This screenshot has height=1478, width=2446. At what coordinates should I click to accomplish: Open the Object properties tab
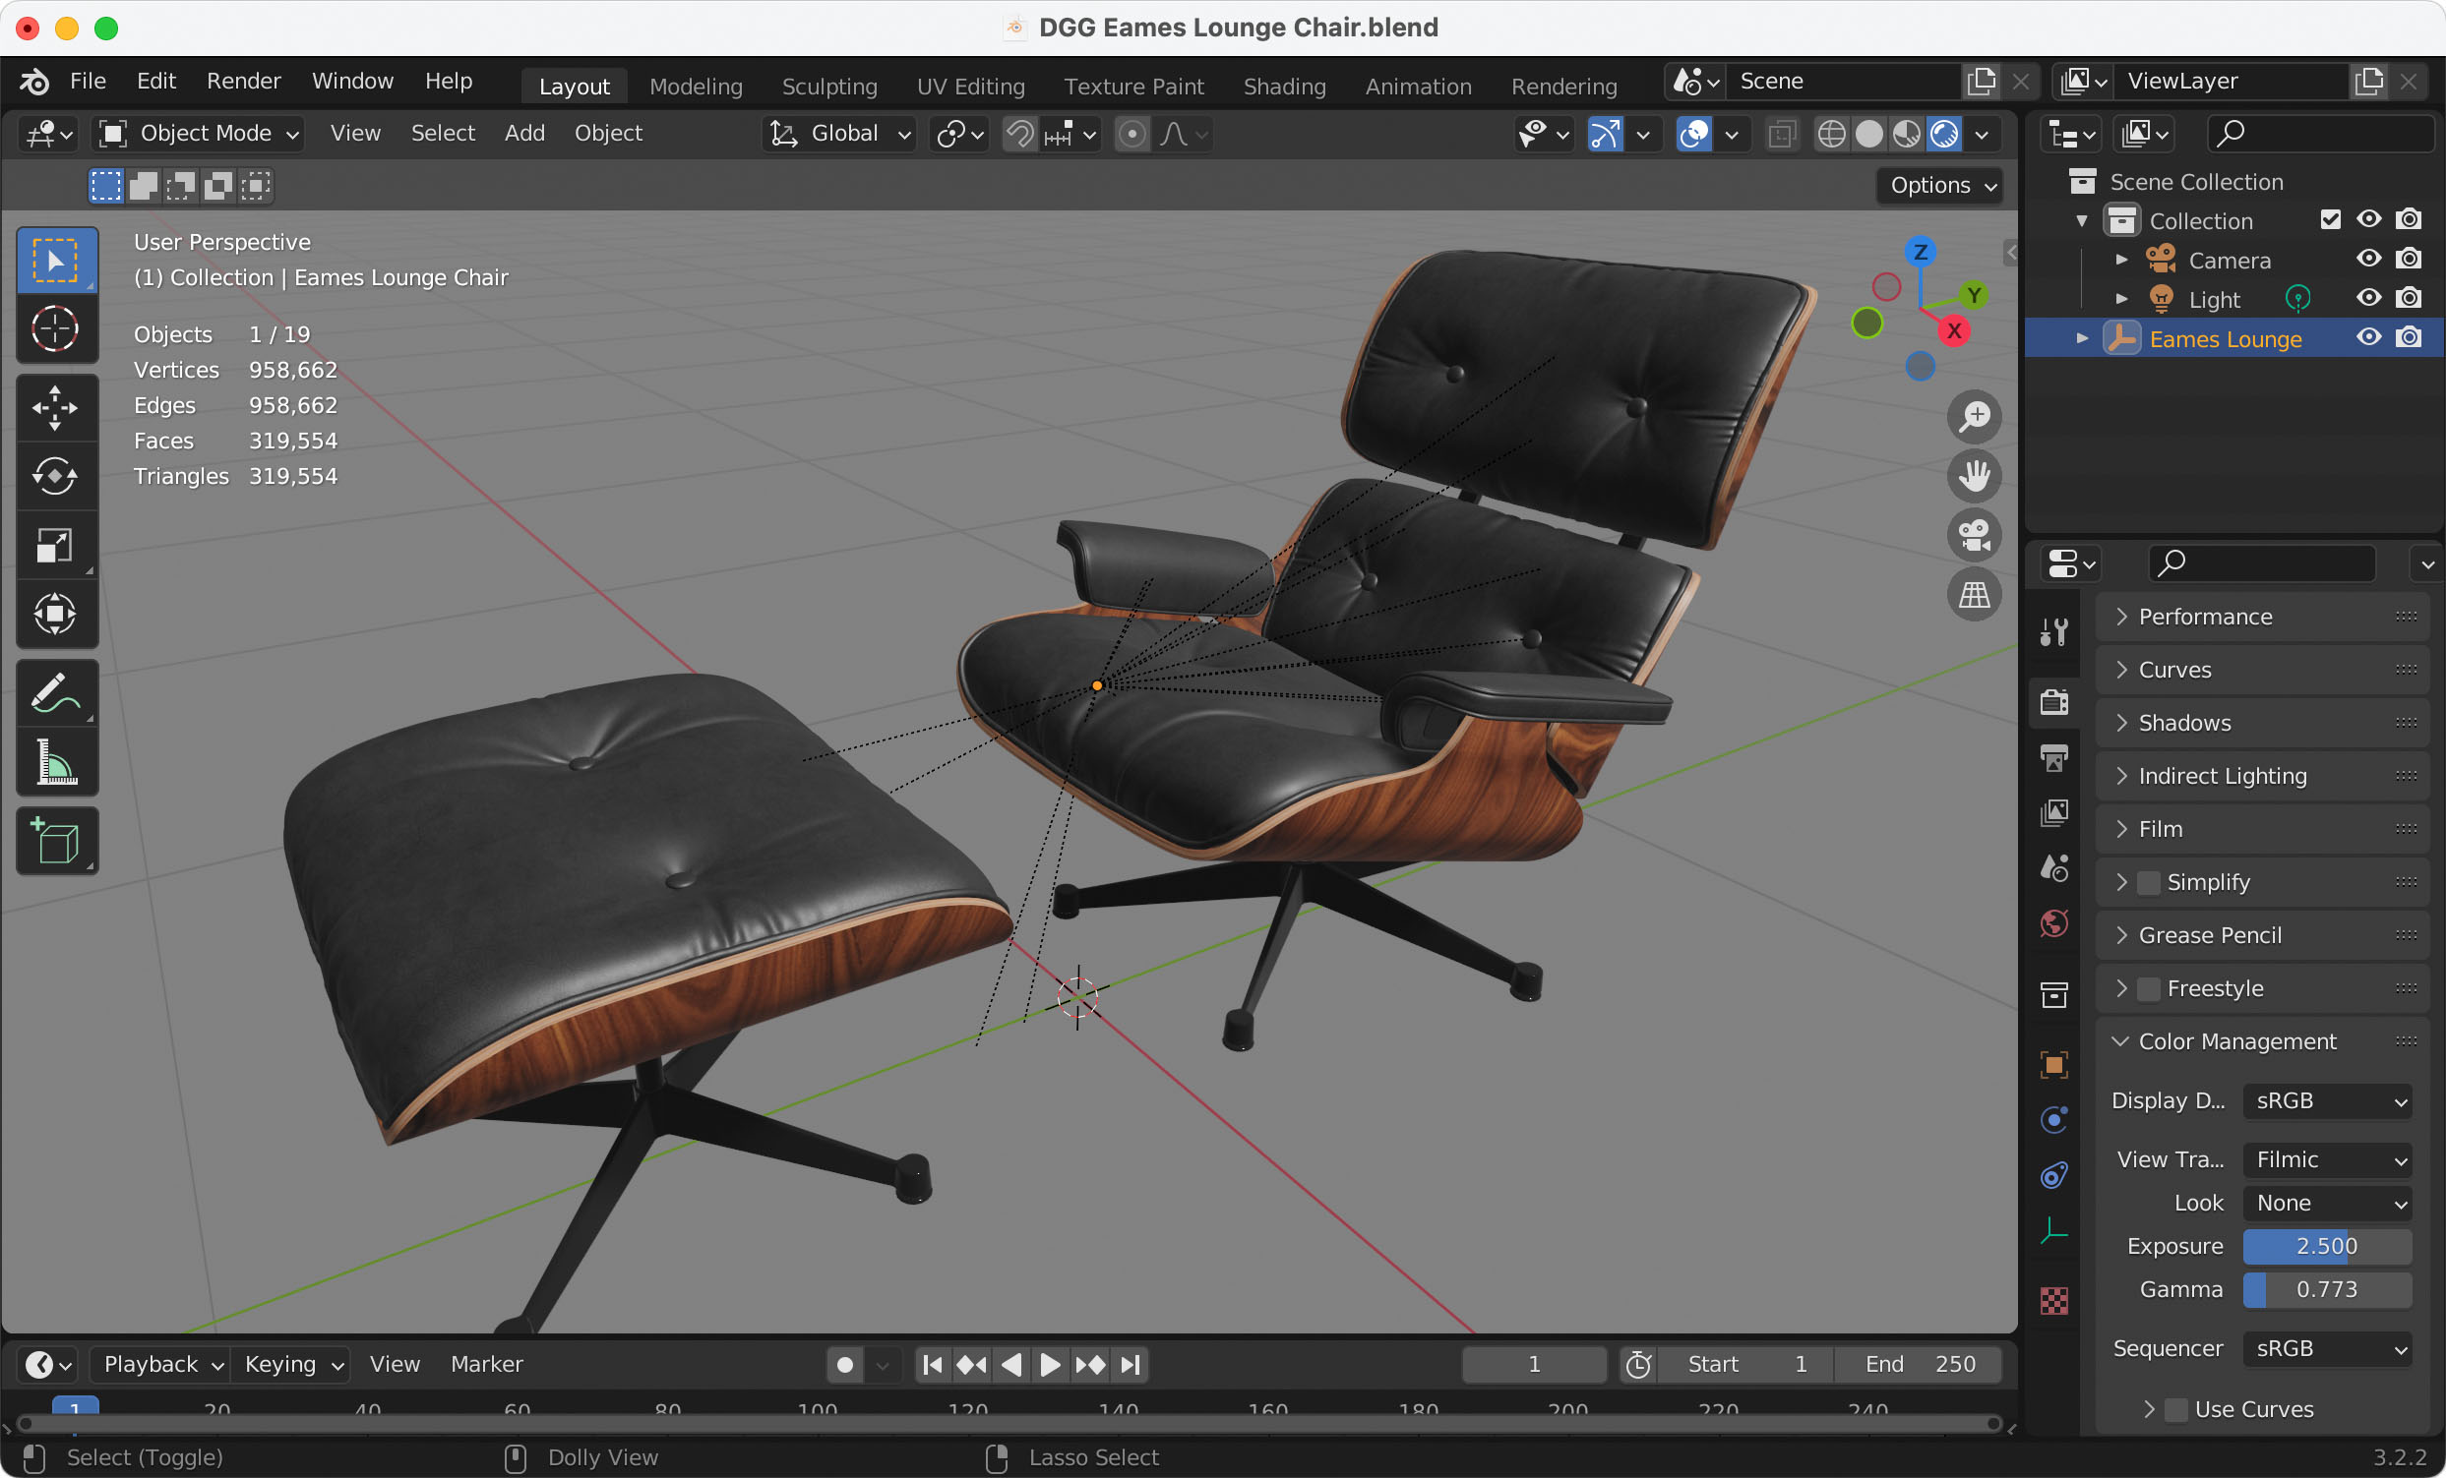(2053, 1064)
